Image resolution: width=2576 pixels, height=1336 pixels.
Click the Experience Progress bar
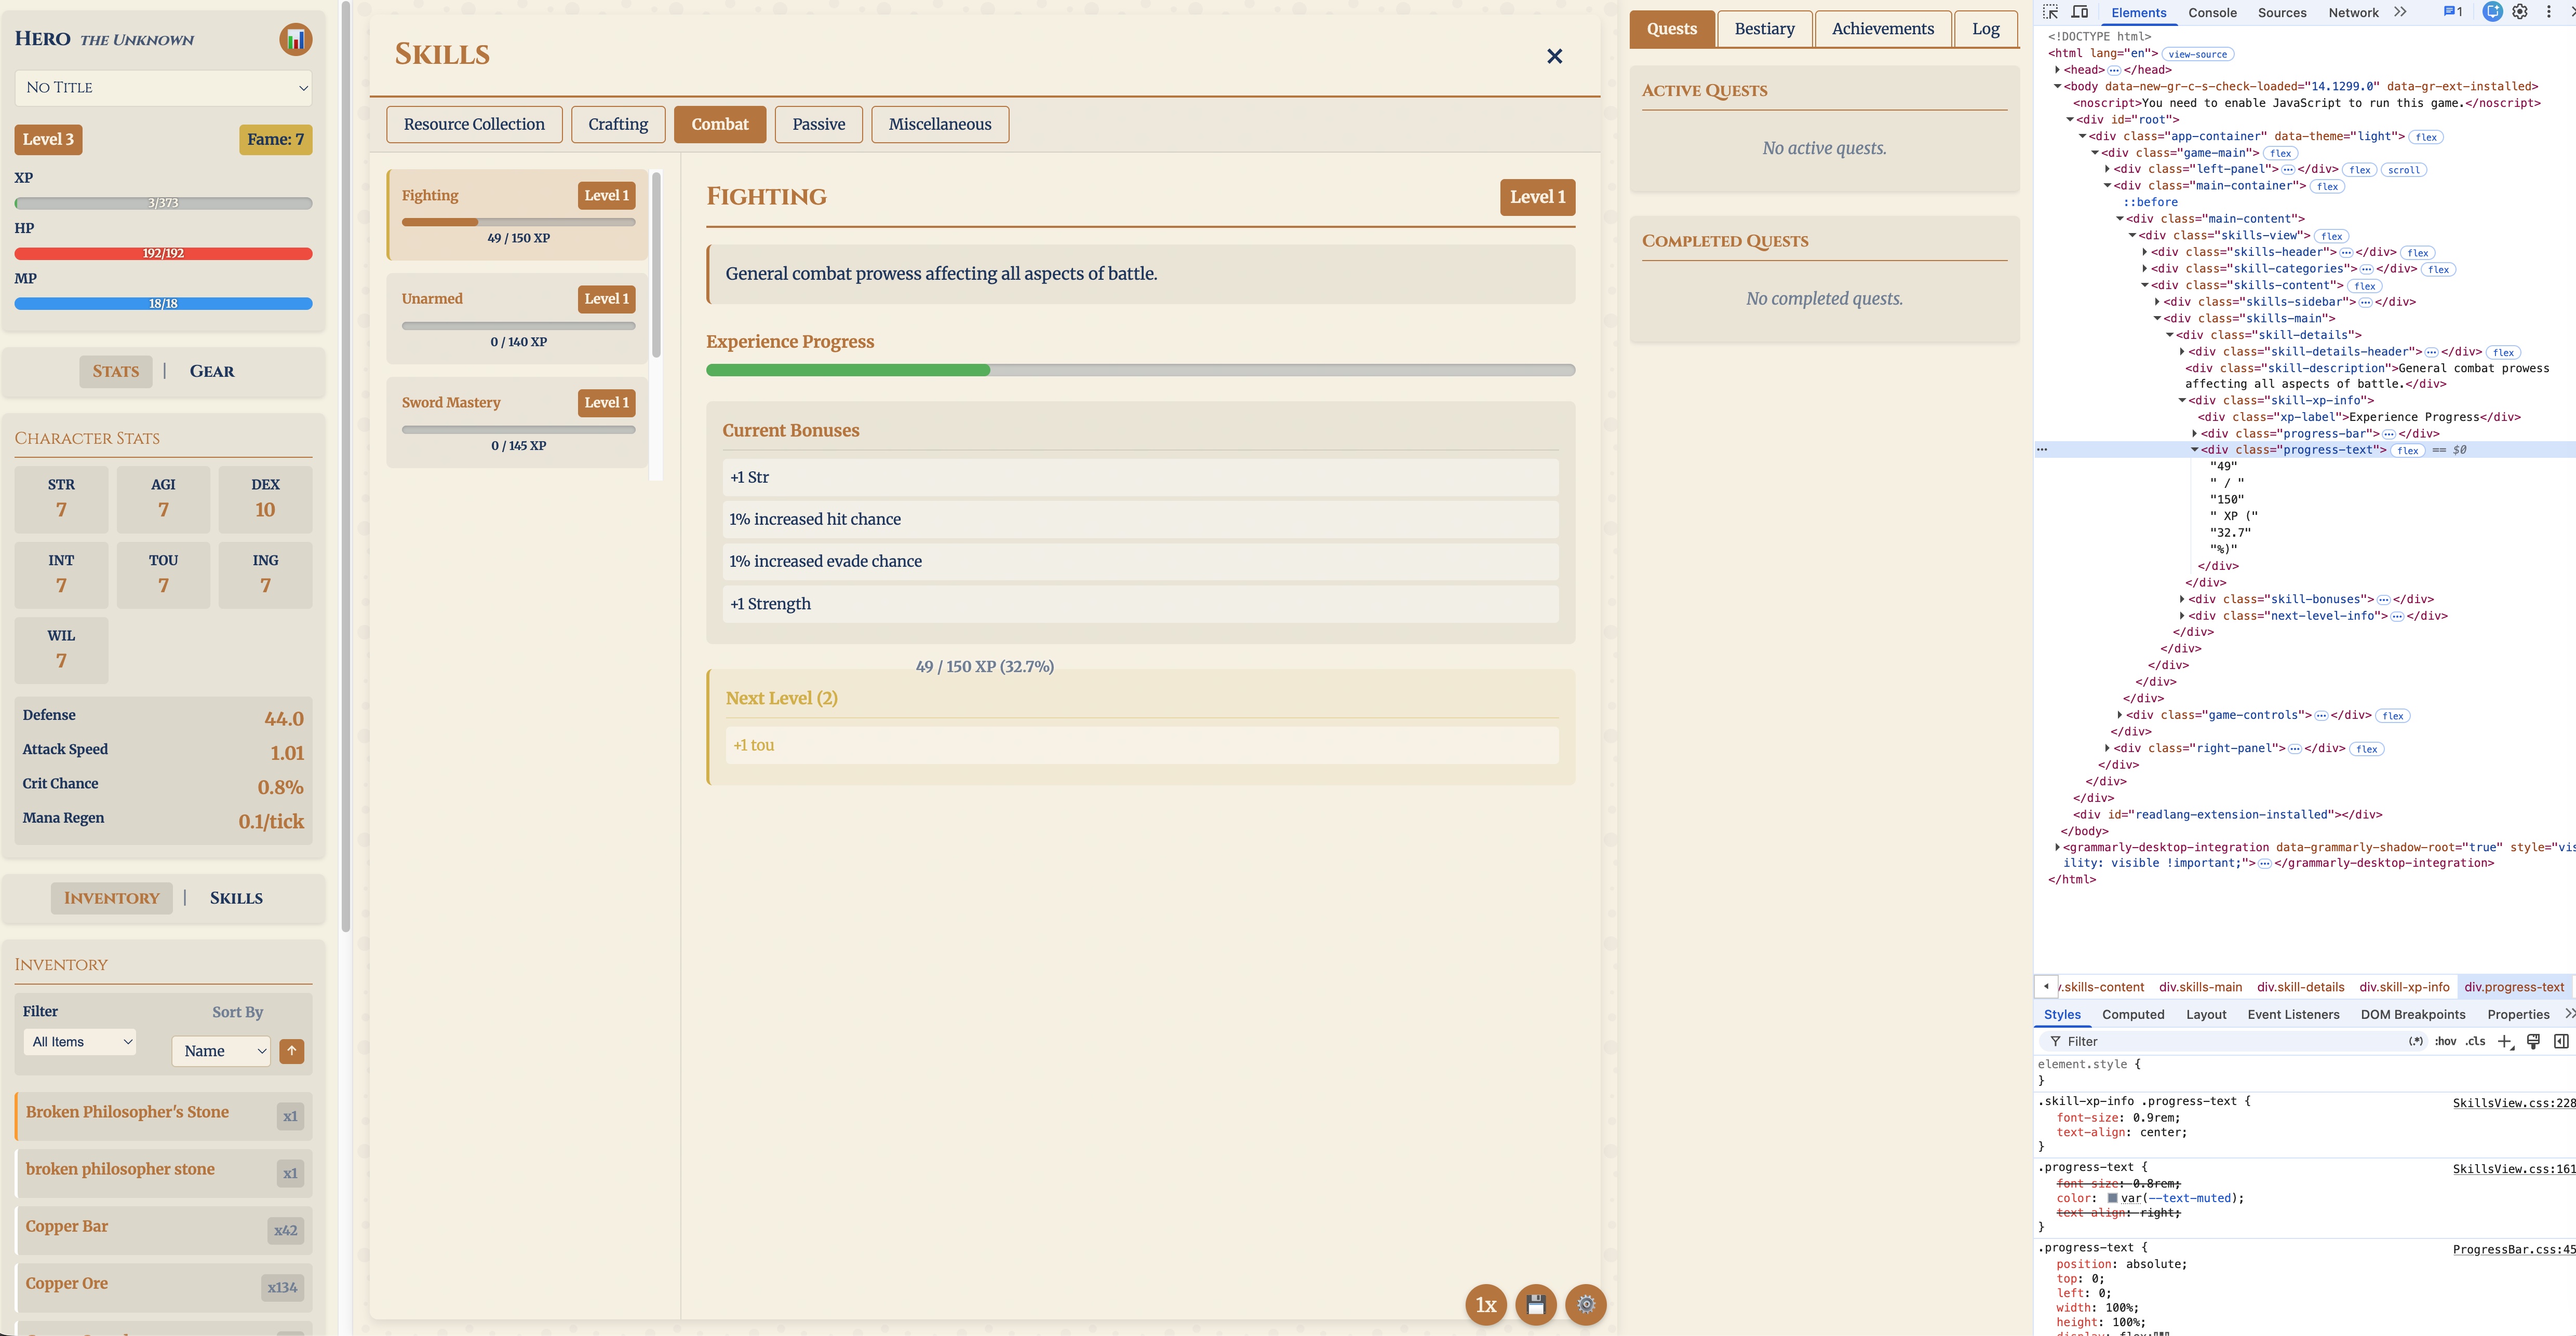pos(1140,371)
